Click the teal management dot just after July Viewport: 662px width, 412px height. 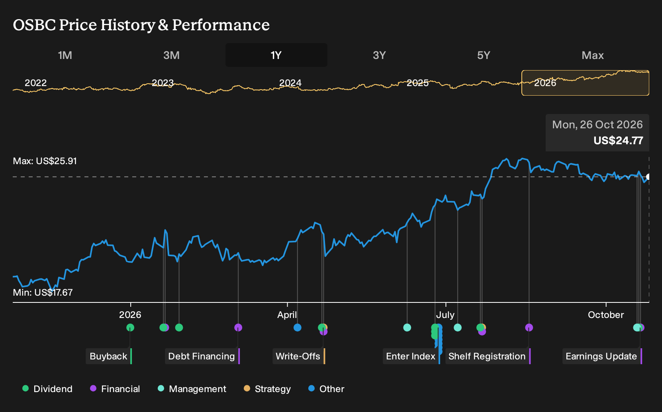point(458,328)
